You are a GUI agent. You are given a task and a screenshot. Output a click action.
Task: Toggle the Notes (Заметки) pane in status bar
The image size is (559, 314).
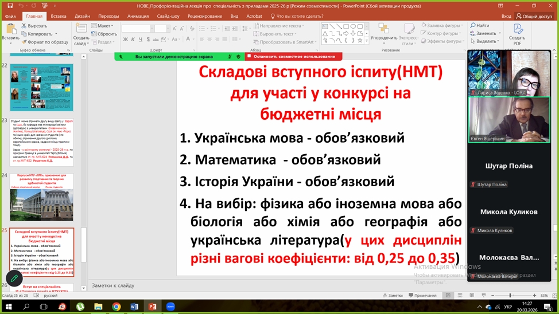pos(395,296)
